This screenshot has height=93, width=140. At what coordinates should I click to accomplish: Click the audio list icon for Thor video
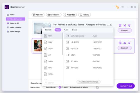point(129,25)
